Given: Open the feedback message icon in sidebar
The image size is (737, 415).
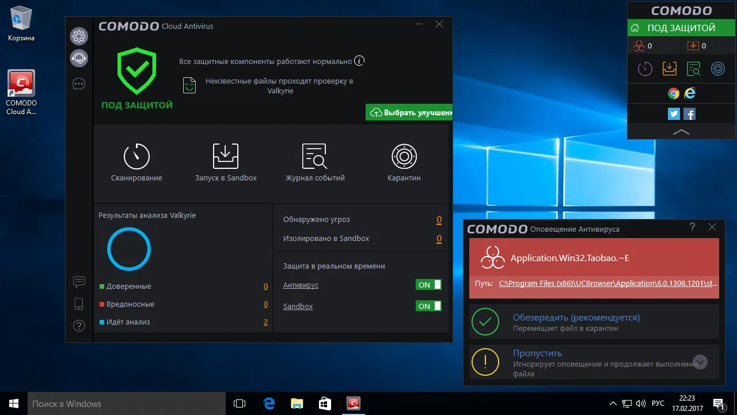Looking at the screenshot, I should (x=79, y=282).
